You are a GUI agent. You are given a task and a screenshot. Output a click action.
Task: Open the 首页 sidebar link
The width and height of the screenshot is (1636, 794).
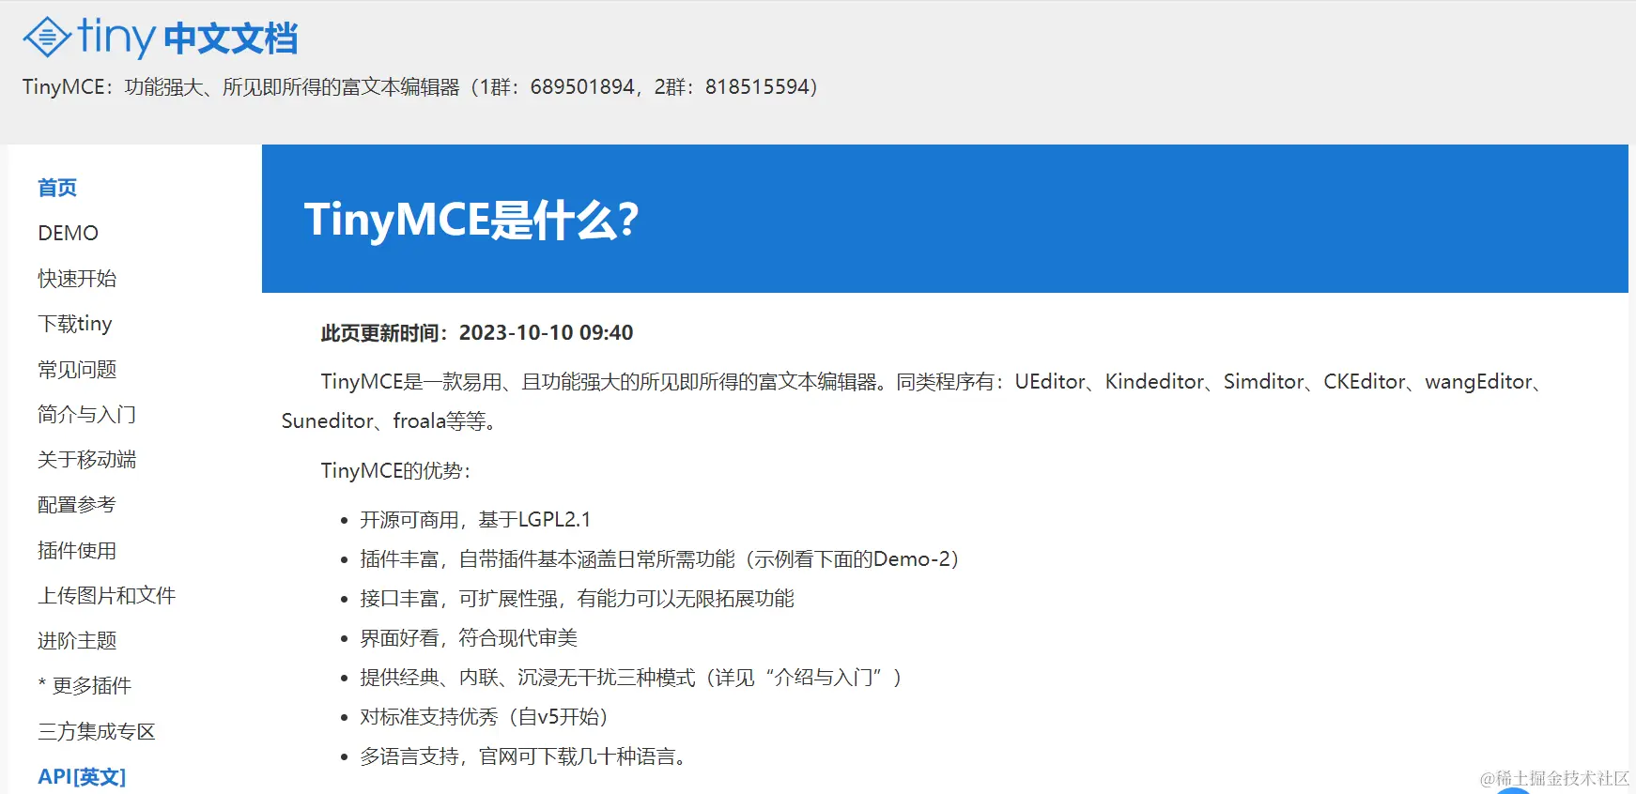point(57,188)
